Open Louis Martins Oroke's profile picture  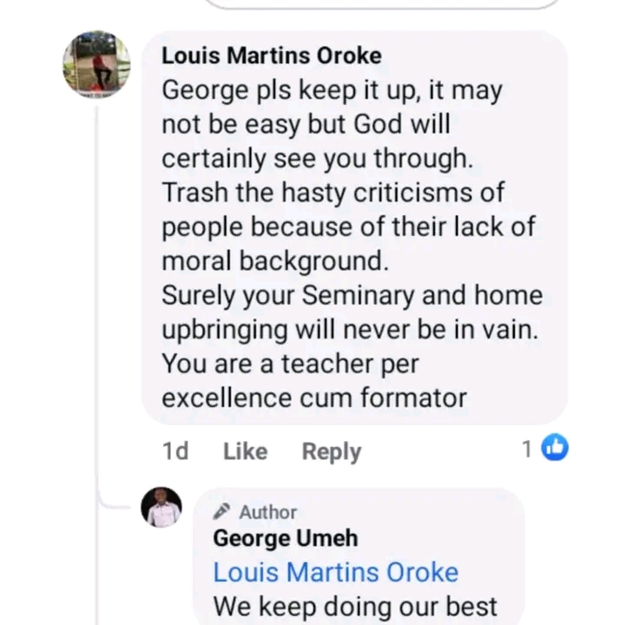point(96,64)
